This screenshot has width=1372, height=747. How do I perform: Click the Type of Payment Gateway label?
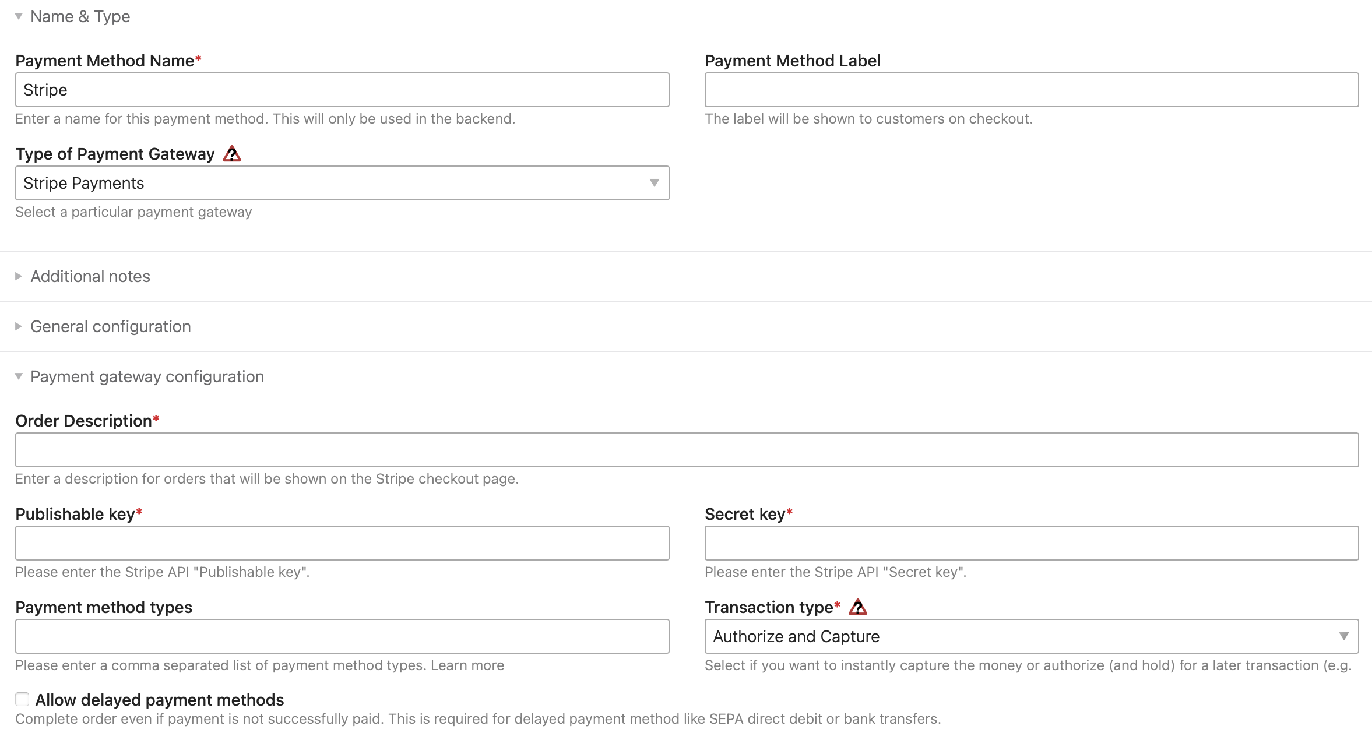[x=115, y=154]
